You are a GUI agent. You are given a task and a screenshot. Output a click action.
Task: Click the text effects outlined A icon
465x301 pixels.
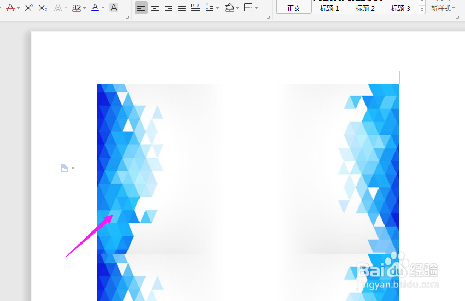point(58,8)
